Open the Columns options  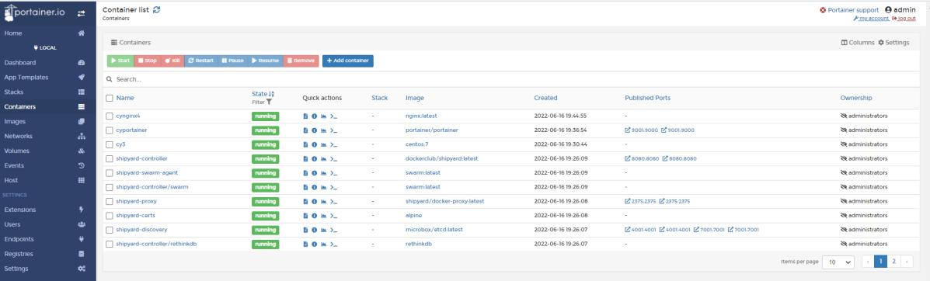(858, 43)
